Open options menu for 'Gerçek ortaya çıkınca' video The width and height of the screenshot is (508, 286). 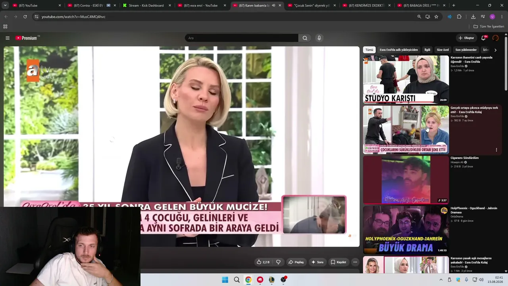click(x=496, y=150)
